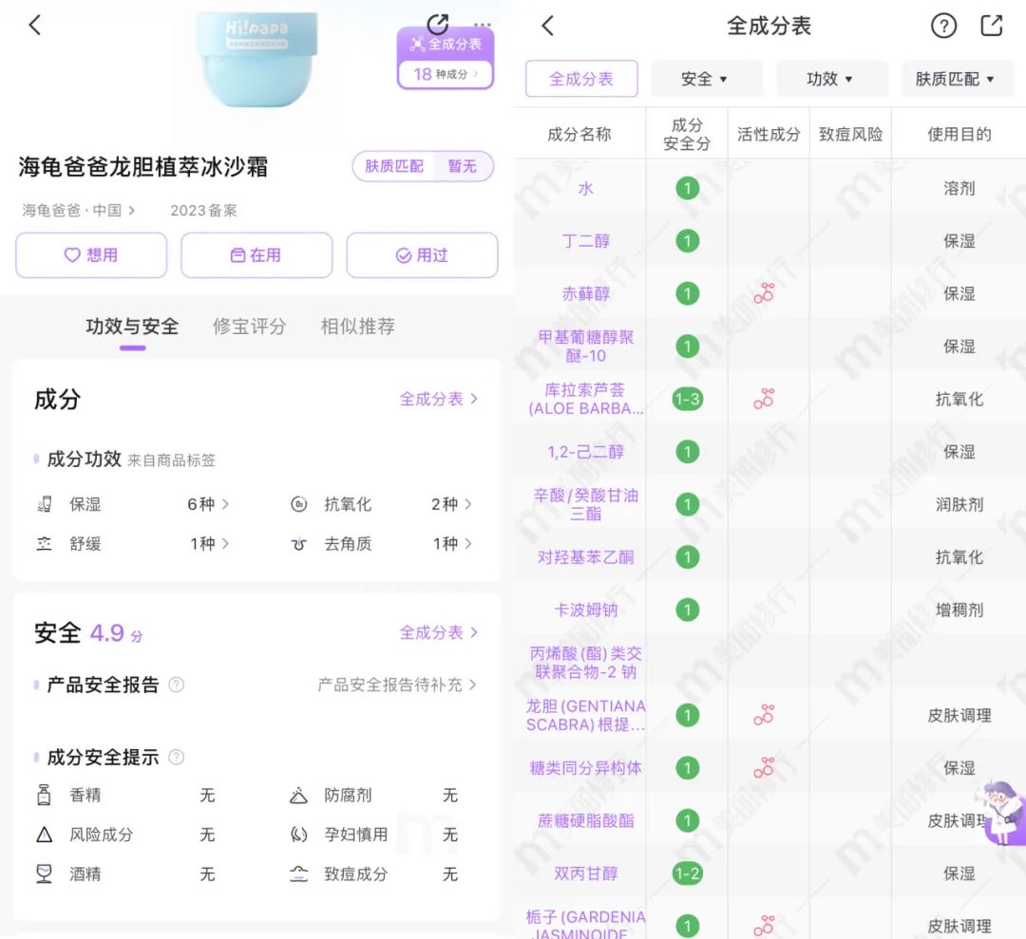Tap safety score badge 1-3 for 库拉索芦荟

tap(687, 399)
